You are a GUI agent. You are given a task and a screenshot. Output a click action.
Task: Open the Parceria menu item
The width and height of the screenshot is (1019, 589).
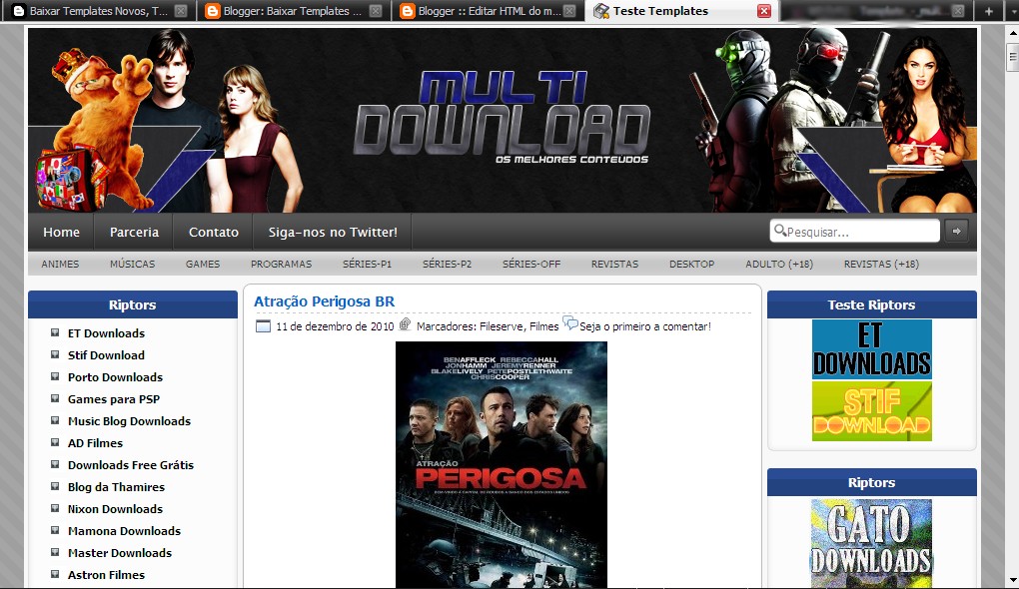tap(134, 232)
